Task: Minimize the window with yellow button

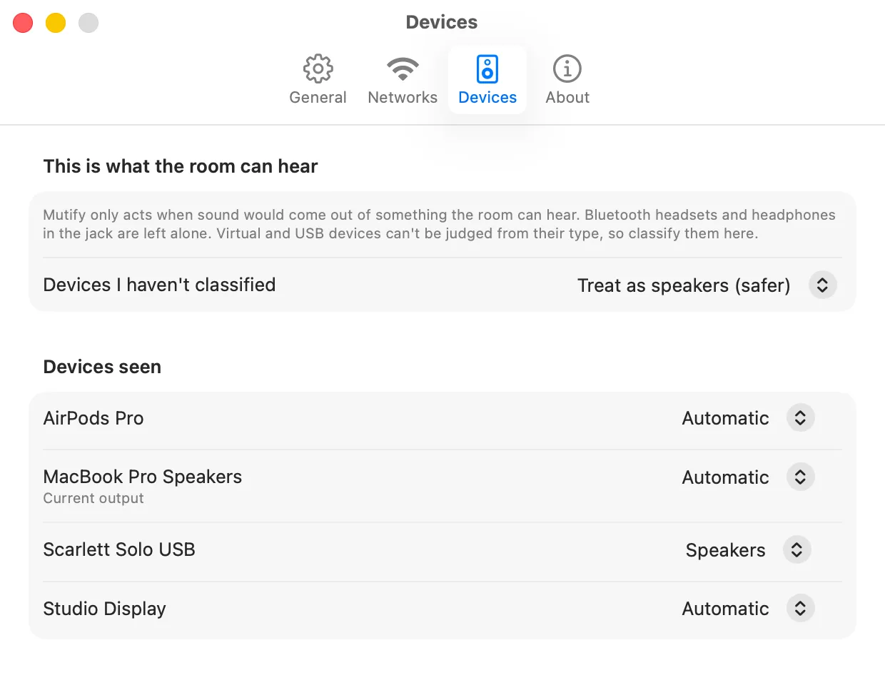Action: pos(56,23)
